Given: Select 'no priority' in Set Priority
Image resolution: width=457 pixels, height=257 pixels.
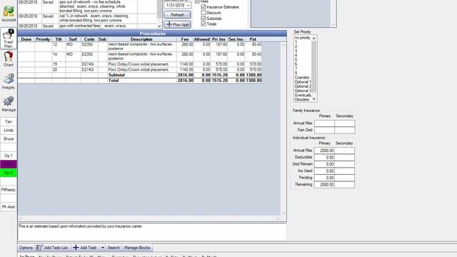Looking at the screenshot, I should pos(303,38).
